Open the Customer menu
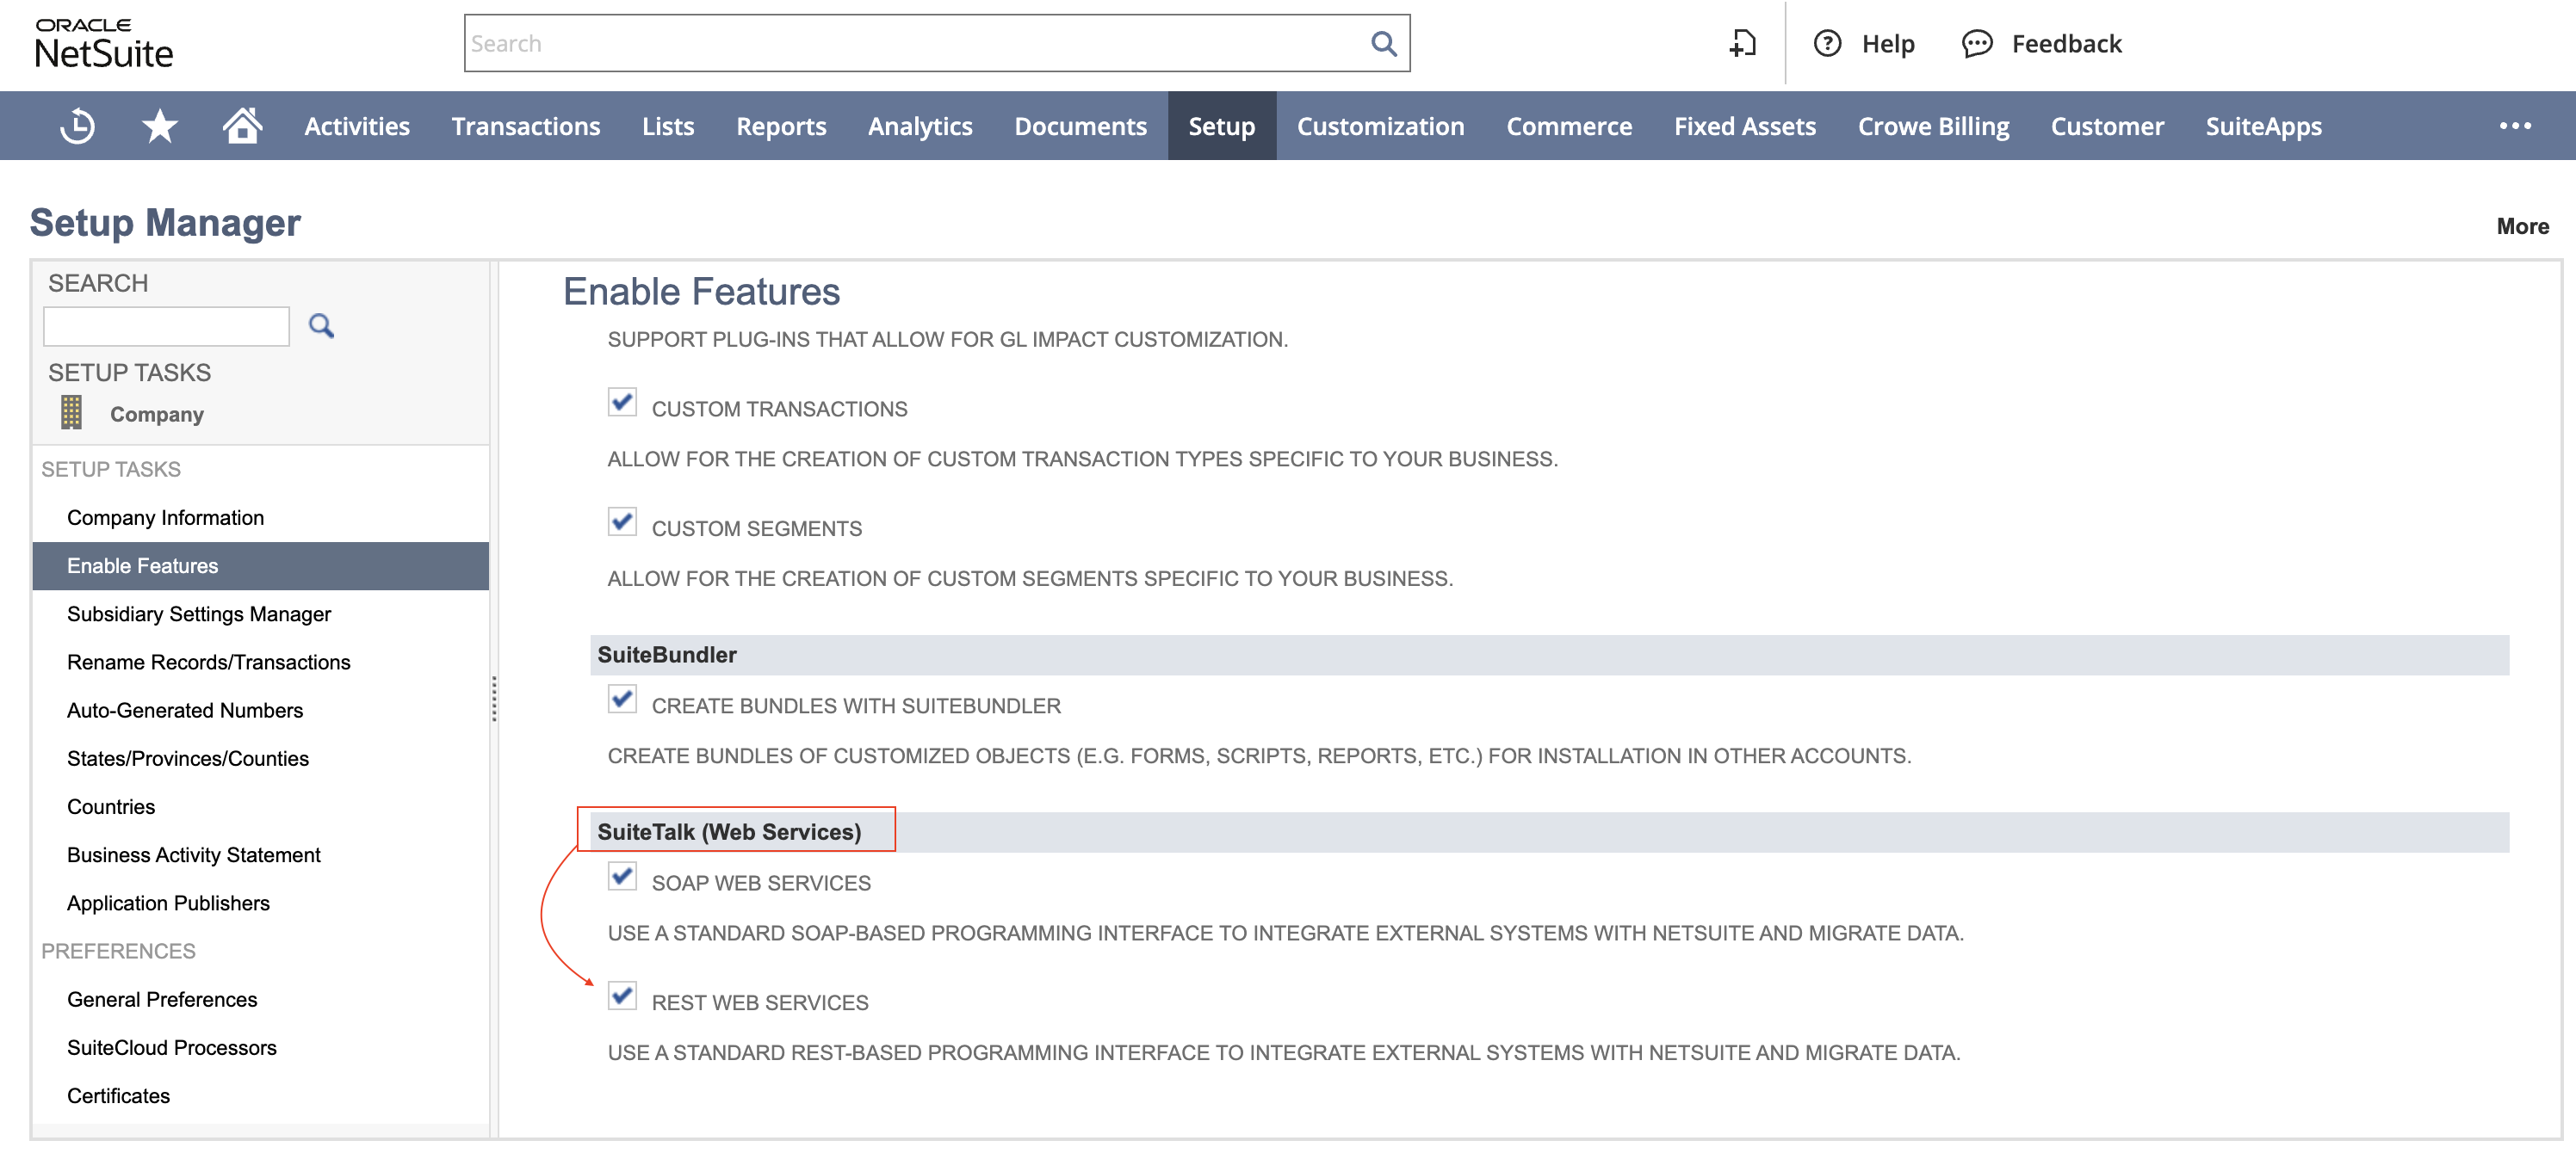This screenshot has height=1153, width=2576. (x=2107, y=126)
